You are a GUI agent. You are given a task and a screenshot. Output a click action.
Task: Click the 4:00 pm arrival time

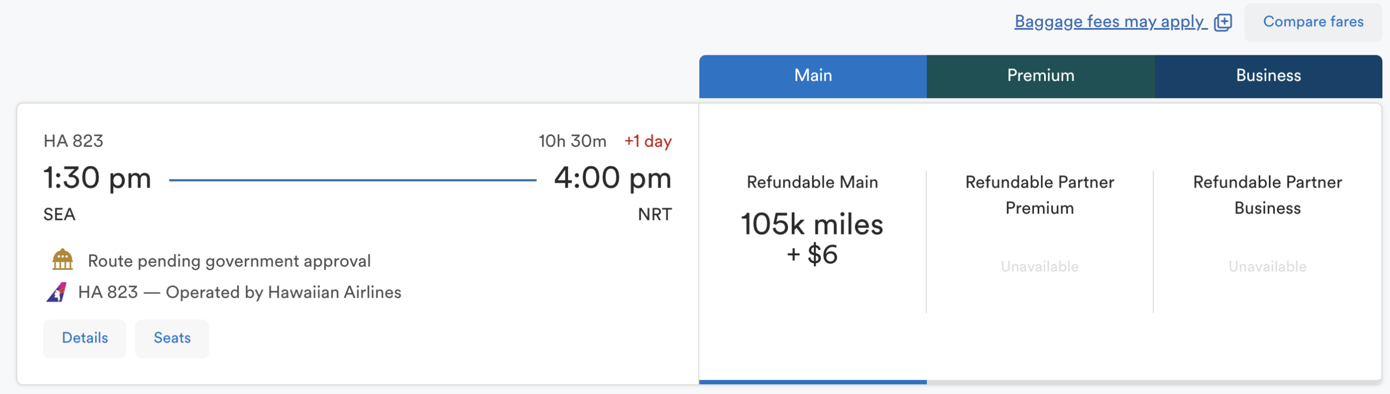612,178
